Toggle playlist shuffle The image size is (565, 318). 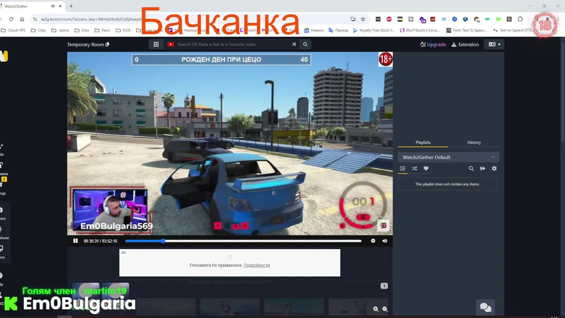pyautogui.click(x=414, y=168)
